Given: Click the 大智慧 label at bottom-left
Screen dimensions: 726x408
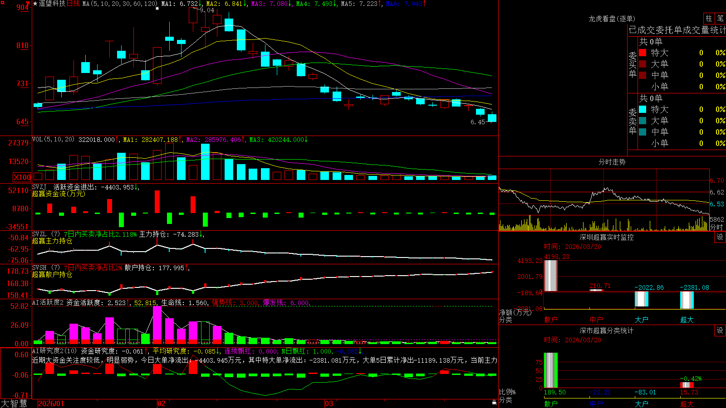Looking at the screenshot, I should click(14, 403).
